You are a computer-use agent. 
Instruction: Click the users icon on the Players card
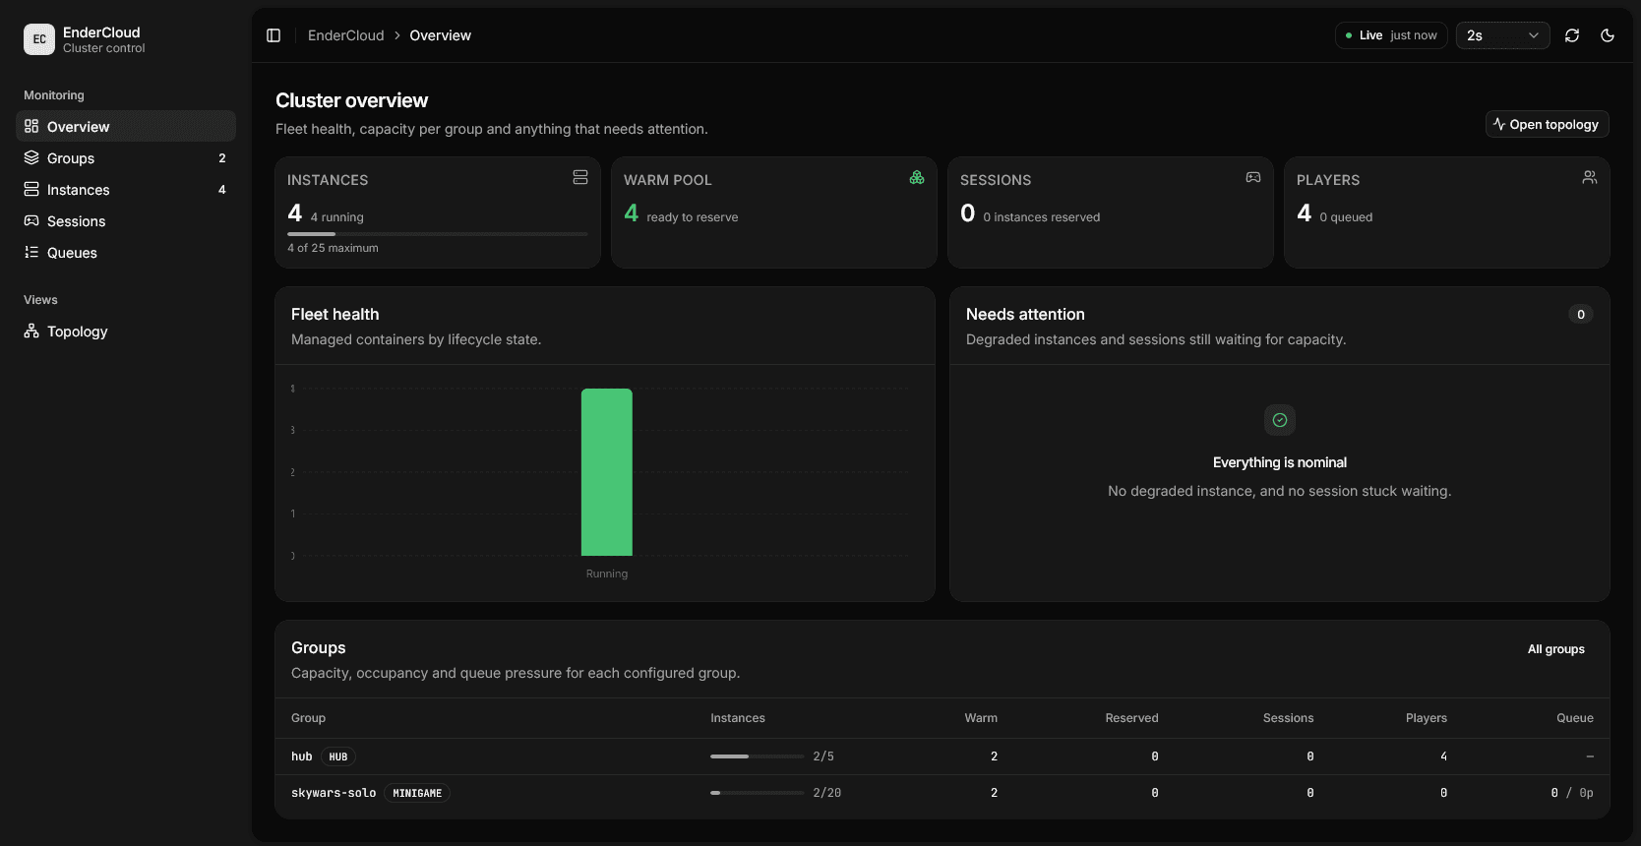(x=1590, y=177)
